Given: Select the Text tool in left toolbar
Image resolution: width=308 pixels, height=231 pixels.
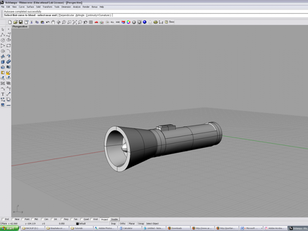Looking at the screenshot, I should tap(3, 94).
